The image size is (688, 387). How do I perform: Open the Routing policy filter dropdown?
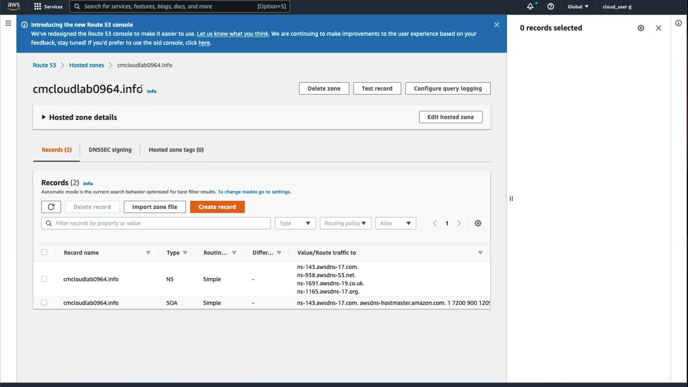pos(345,223)
